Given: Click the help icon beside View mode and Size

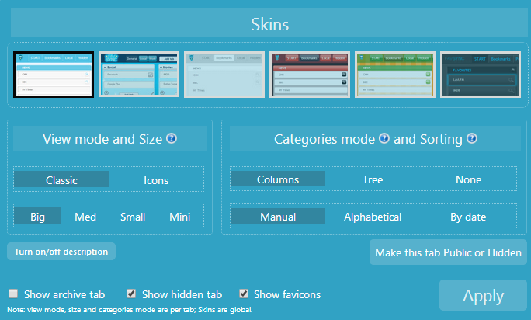Looking at the screenshot, I should point(172,139).
